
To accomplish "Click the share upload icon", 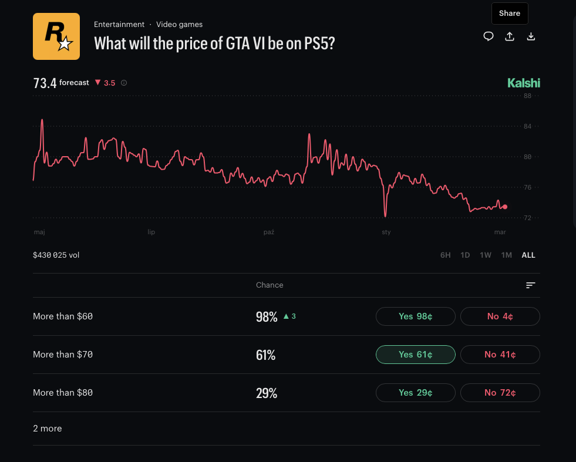I will click(510, 36).
